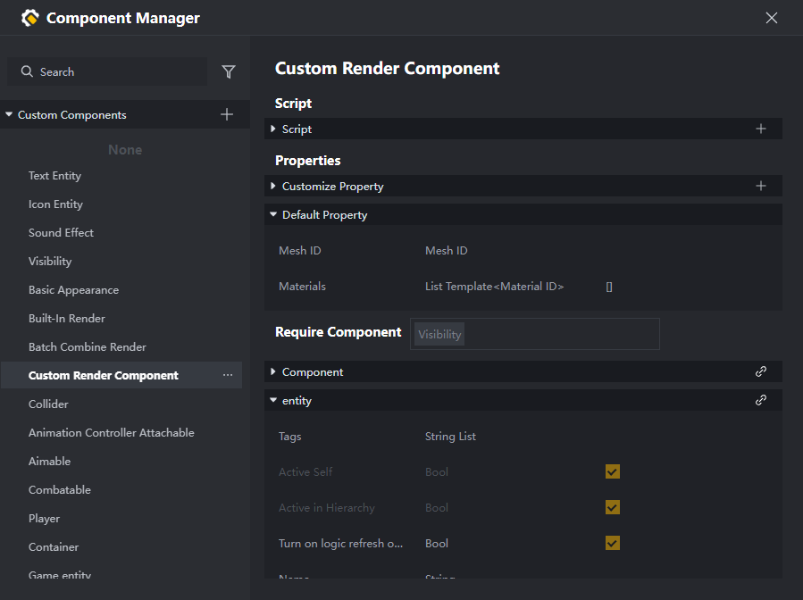Expand the Script section
803x600 pixels.
click(x=273, y=129)
